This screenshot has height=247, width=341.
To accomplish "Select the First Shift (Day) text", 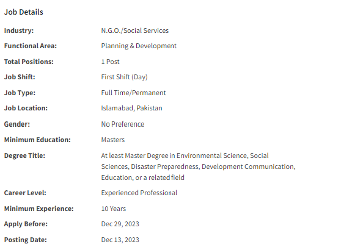I will (x=125, y=77).
